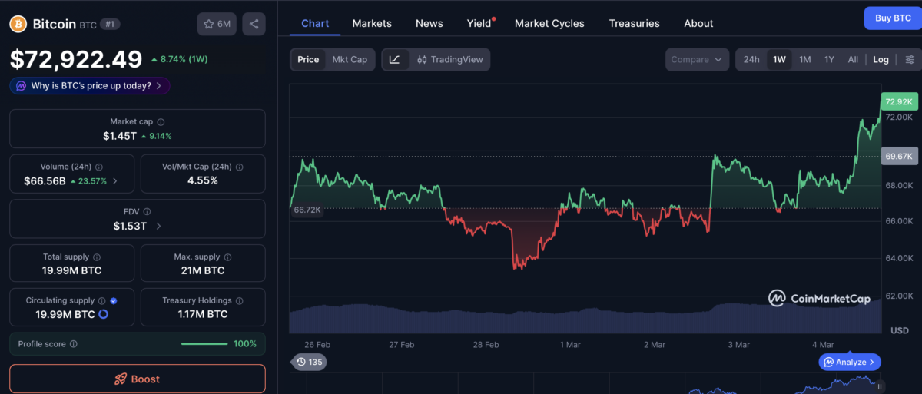The width and height of the screenshot is (922, 394).
Task: Switch to the Chart tab
Action: click(x=315, y=23)
